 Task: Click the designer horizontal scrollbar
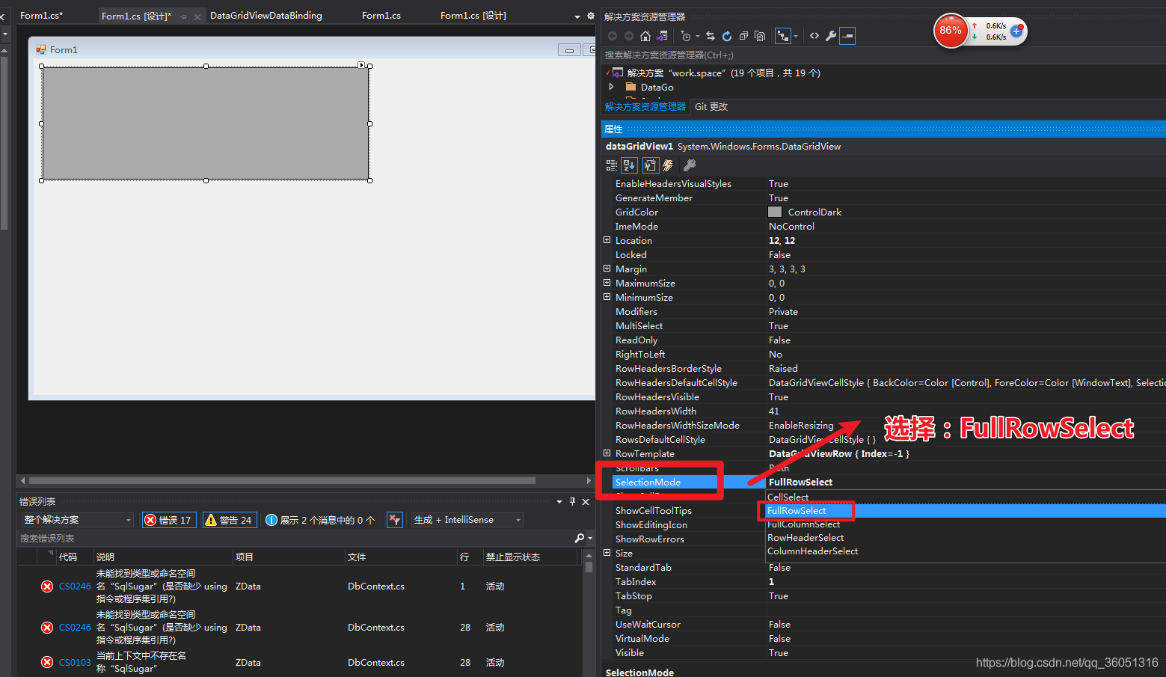[x=282, y=480]
